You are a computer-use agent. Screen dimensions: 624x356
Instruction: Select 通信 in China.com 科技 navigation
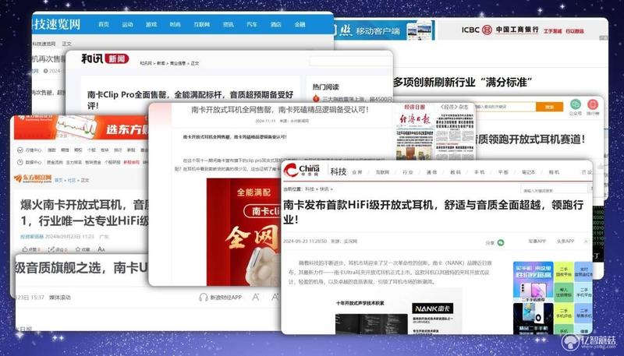(x=431, y=172)
